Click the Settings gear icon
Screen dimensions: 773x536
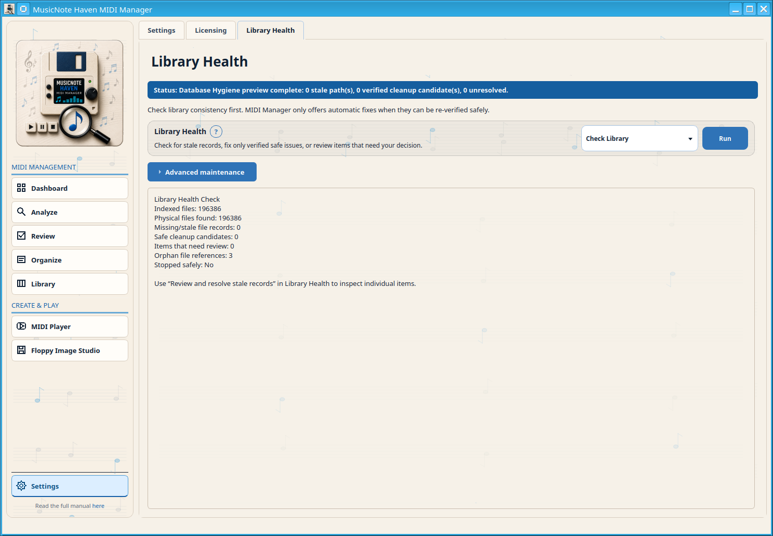point(21,486)
